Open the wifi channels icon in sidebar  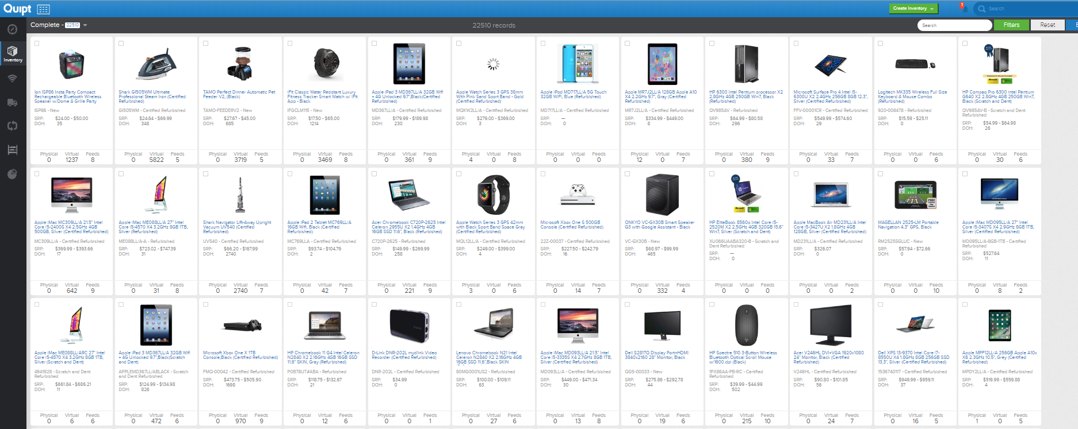[12, 78]
